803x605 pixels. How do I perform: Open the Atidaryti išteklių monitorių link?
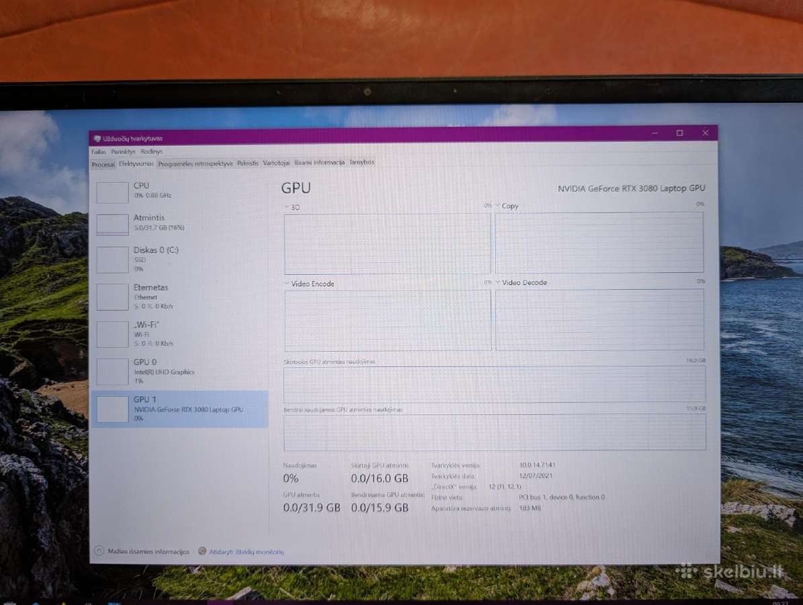(247, 552)
